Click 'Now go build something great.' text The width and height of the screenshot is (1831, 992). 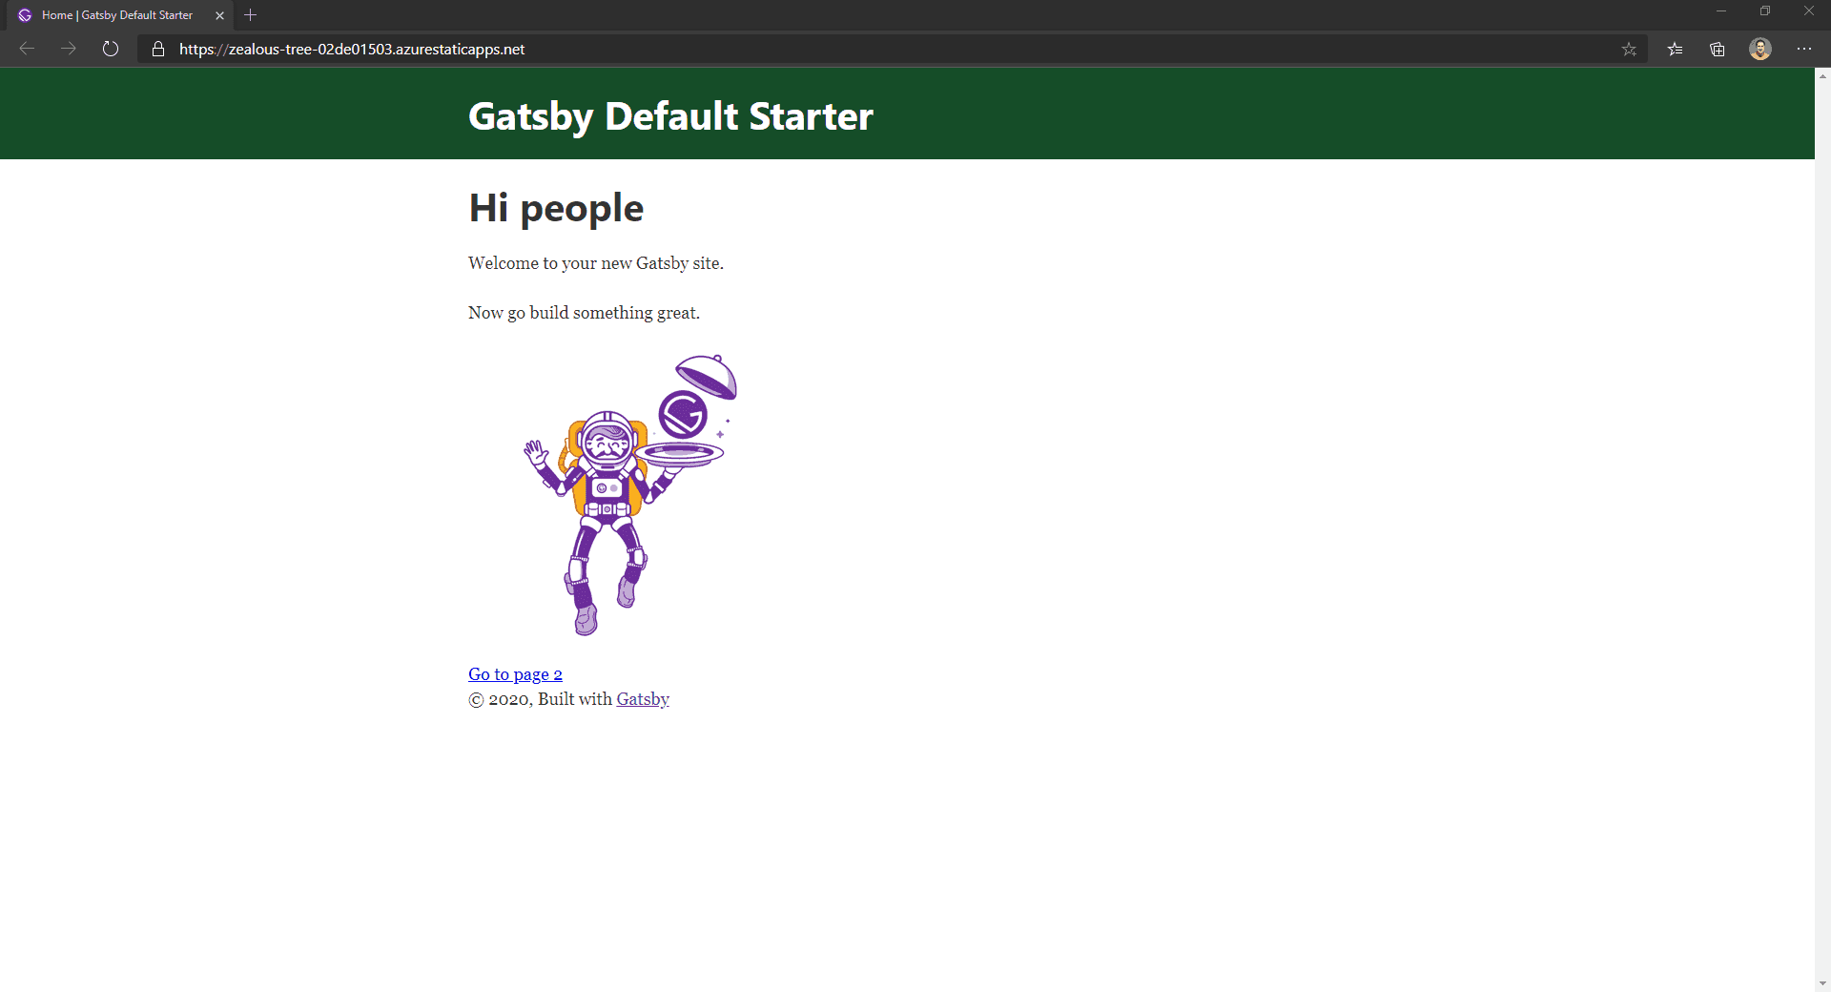coord(584,313)
